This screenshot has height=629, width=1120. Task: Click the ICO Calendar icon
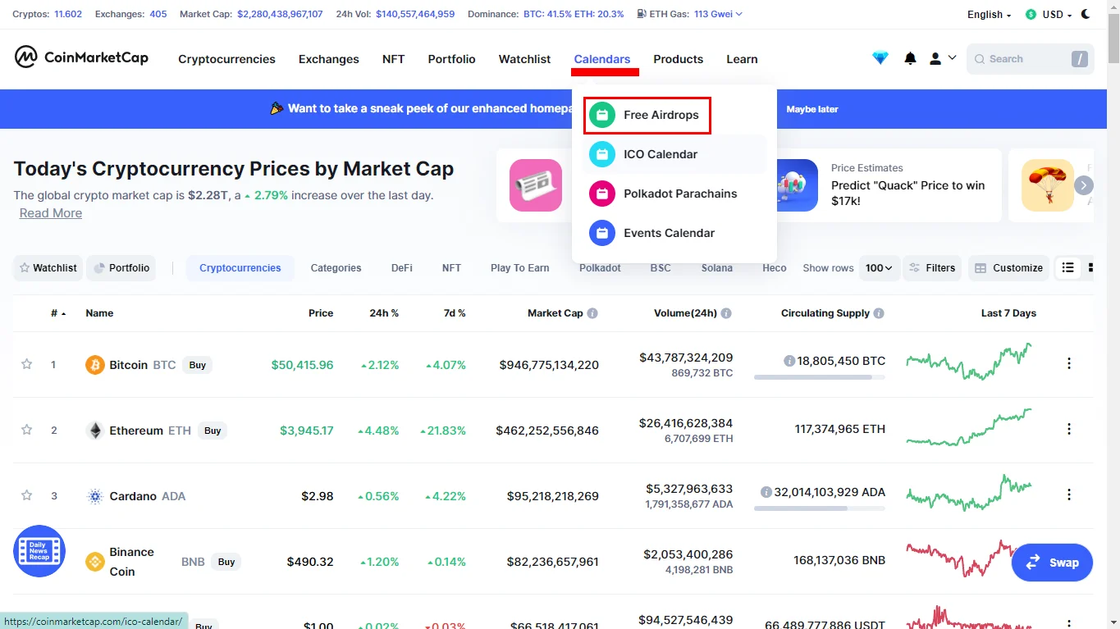[602, 154]
